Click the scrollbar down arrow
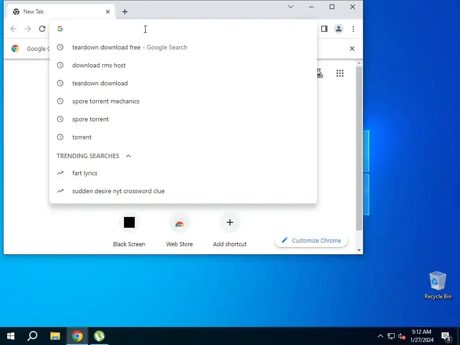460x345 pixels. pos(359,250)
